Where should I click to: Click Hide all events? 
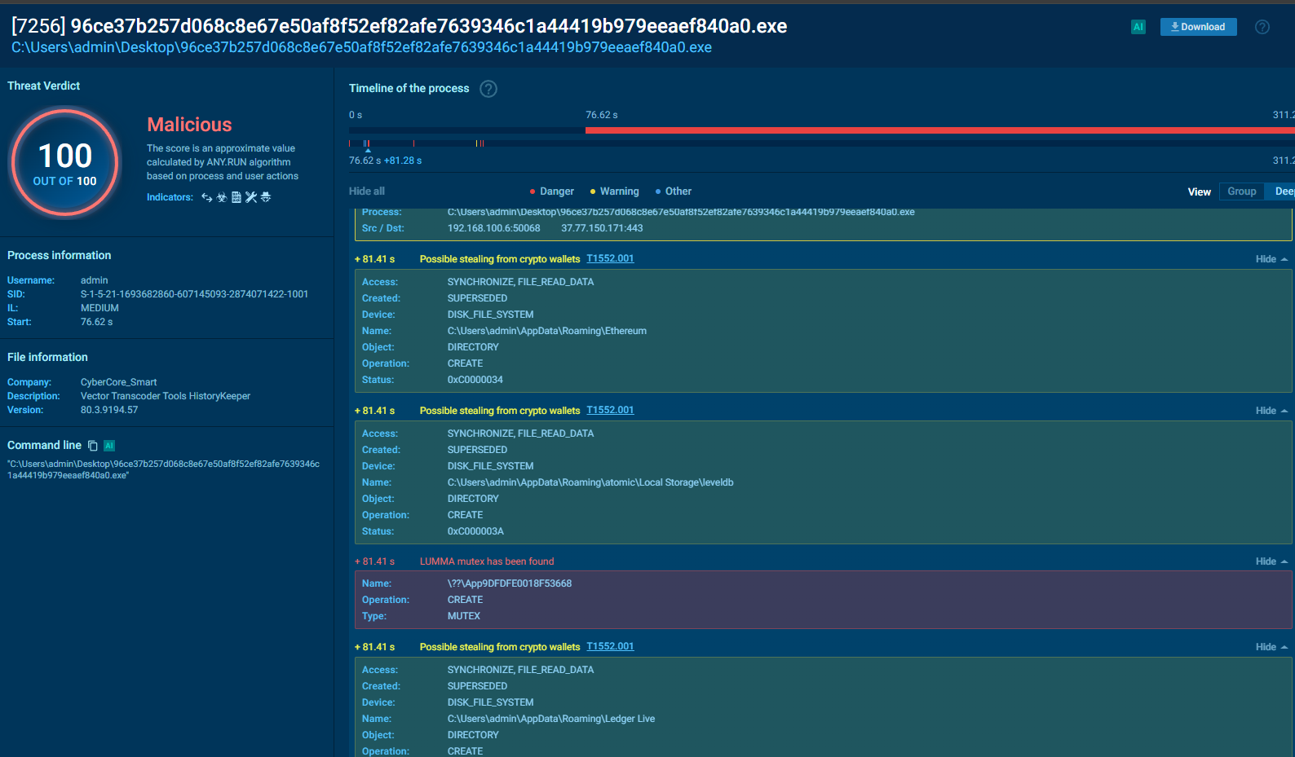click(367, 191)
